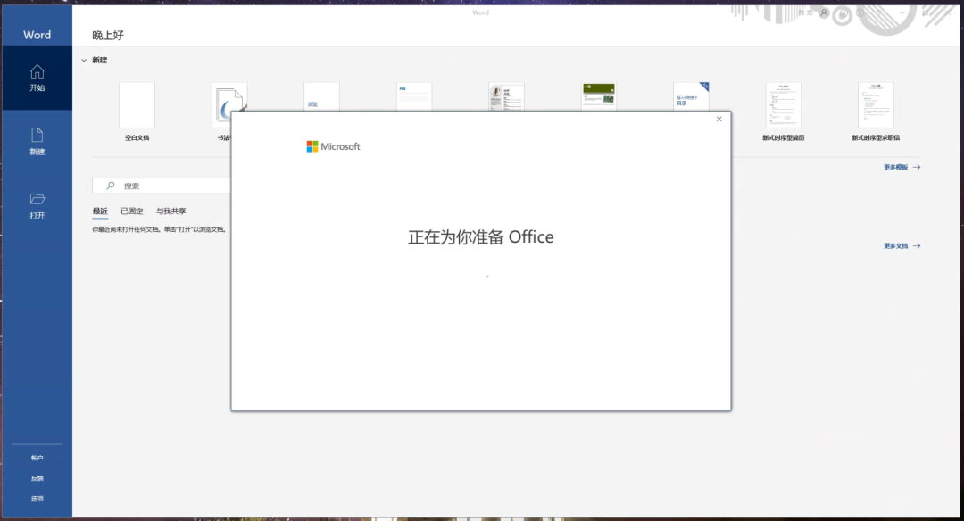
Task: Select the 书法 calligraphy template thumbnail
Action: (229, 96)
